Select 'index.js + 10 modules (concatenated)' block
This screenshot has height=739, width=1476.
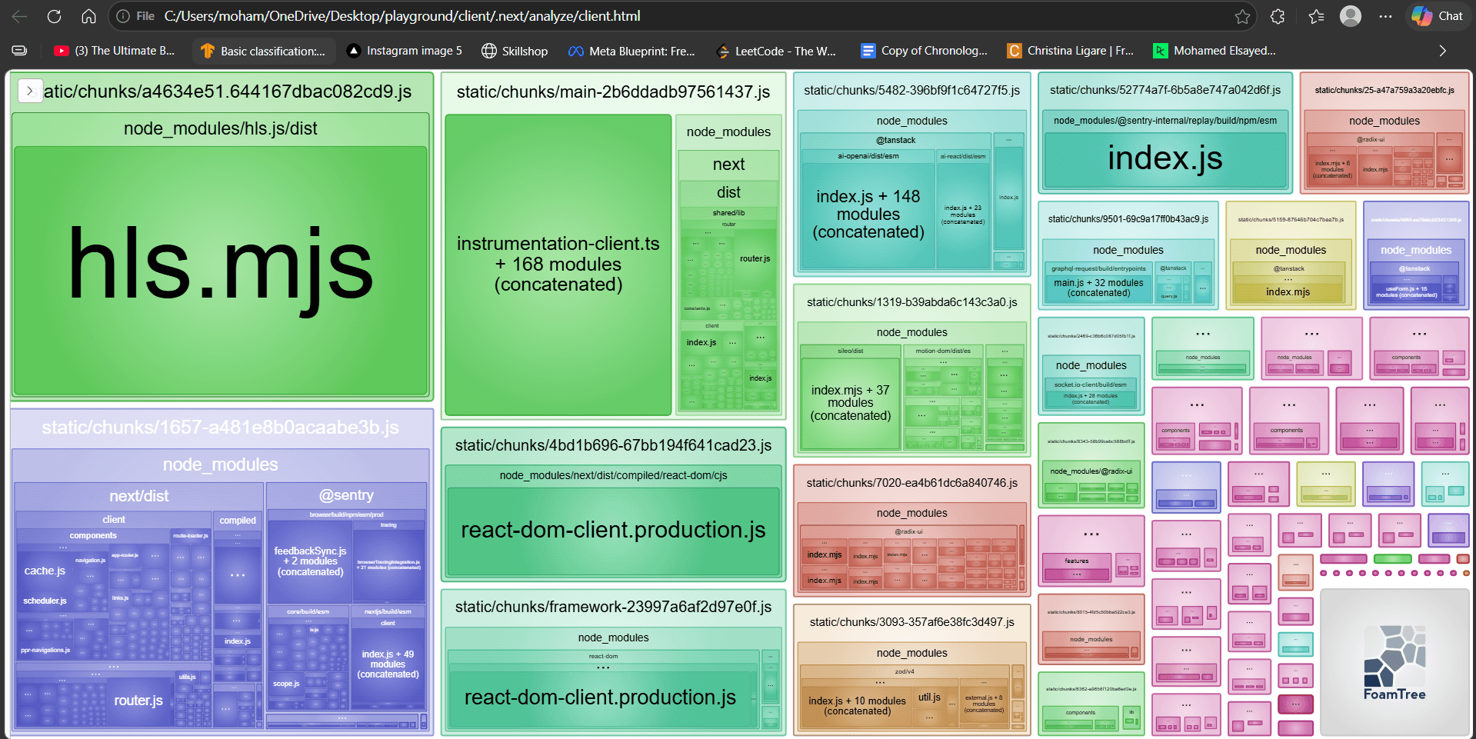(857, 706)
